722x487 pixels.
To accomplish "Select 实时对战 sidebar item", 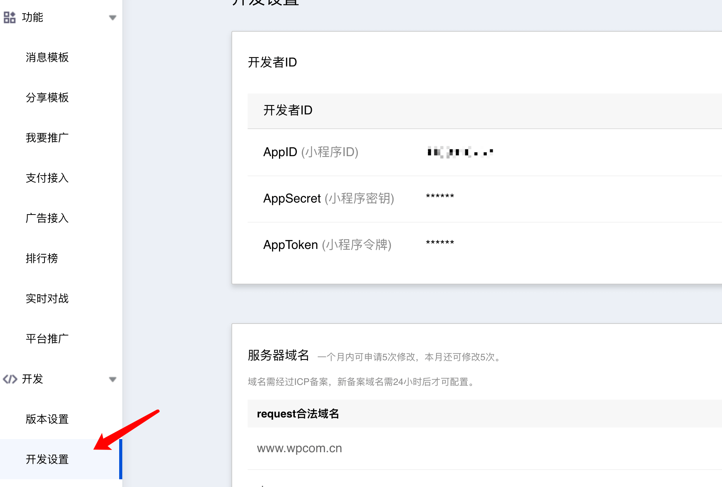I will tap(47, 298).
